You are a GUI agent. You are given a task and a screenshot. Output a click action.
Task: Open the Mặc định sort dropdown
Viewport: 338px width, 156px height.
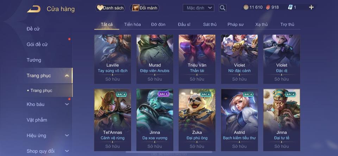click(x=198, y=8)
